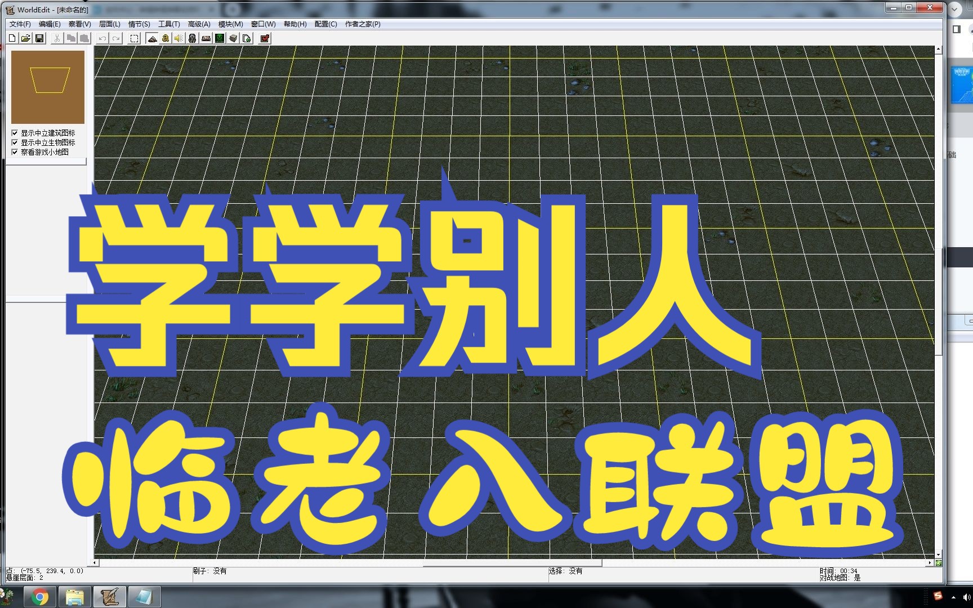
Task: Open the AI Editor green icon
Action: click(220, 38)
